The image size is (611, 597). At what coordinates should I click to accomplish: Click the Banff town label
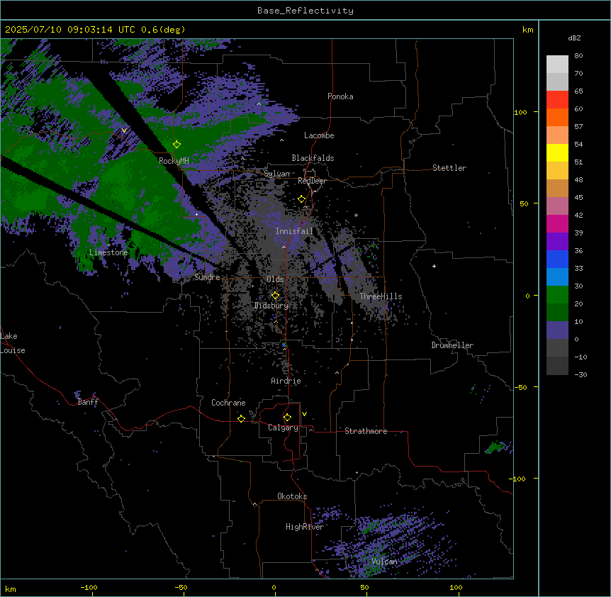click(x=88, y=402)
